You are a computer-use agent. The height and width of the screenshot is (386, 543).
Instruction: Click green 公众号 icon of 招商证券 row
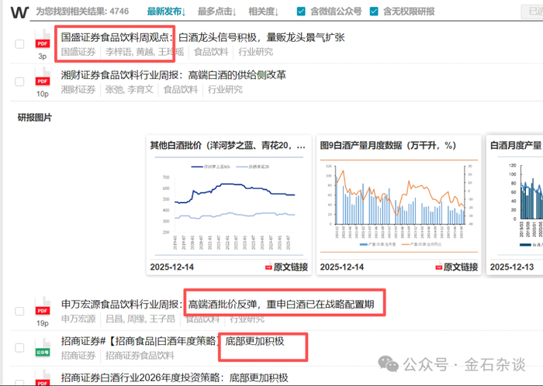43,347
